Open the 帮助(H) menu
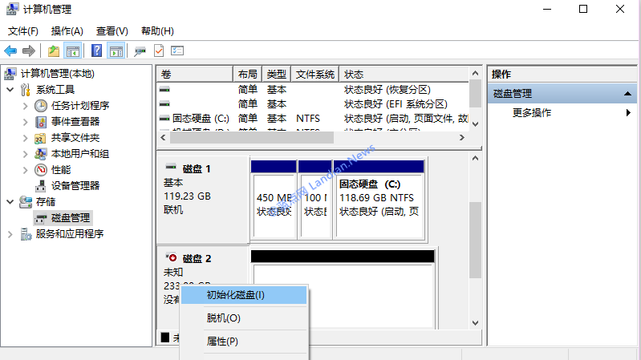 coord(157,31)
